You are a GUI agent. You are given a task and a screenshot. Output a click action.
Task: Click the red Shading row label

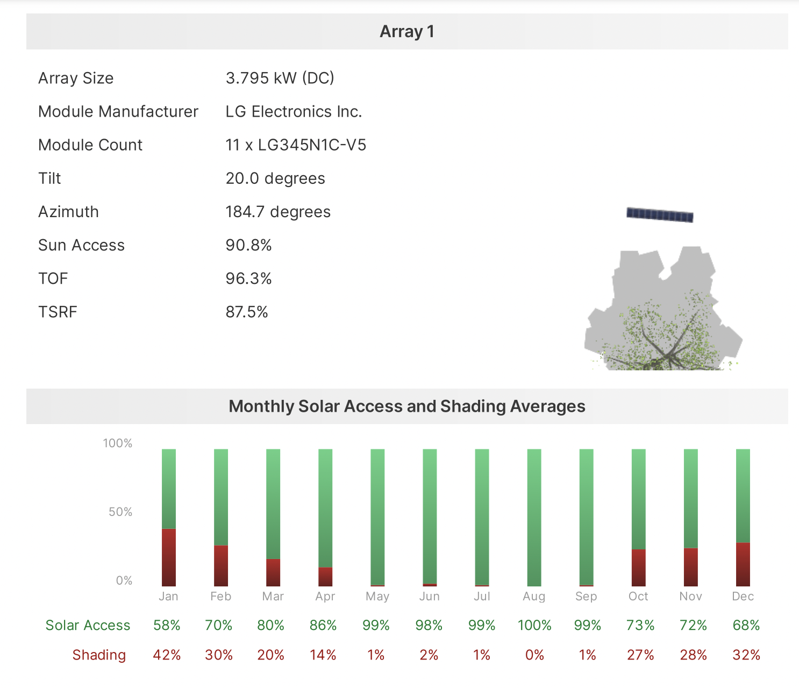[x=99, y=655]
